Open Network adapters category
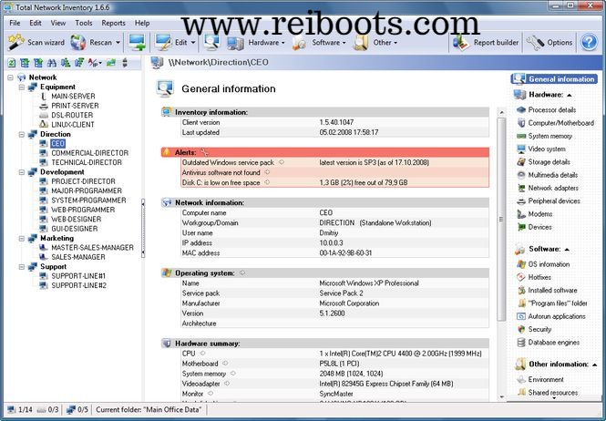This screenshot has height=421, width=606. coord(553,189)
